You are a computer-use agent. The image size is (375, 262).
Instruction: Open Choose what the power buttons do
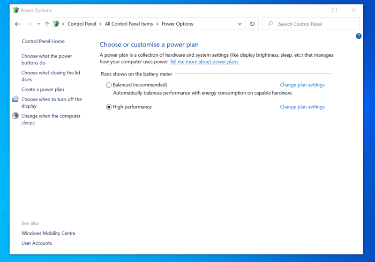click(x=46, y=59)
